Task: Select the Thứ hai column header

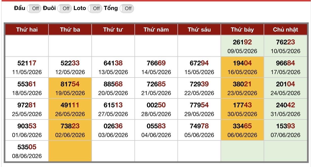Action: click(27, 30)
